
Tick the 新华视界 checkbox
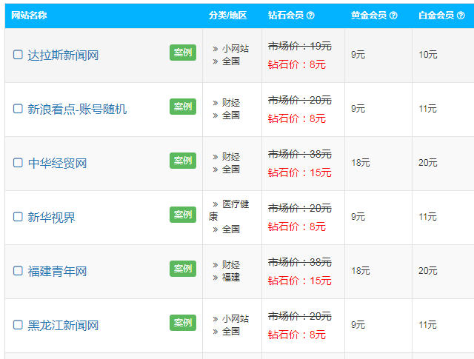(18, 217)
